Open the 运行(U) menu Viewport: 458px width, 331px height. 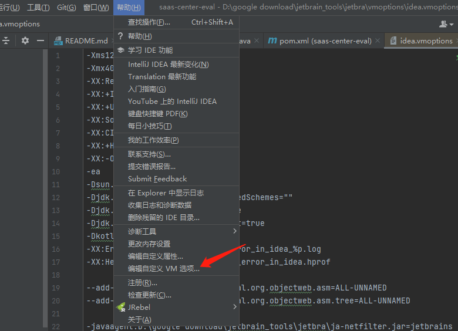point(9,7)
